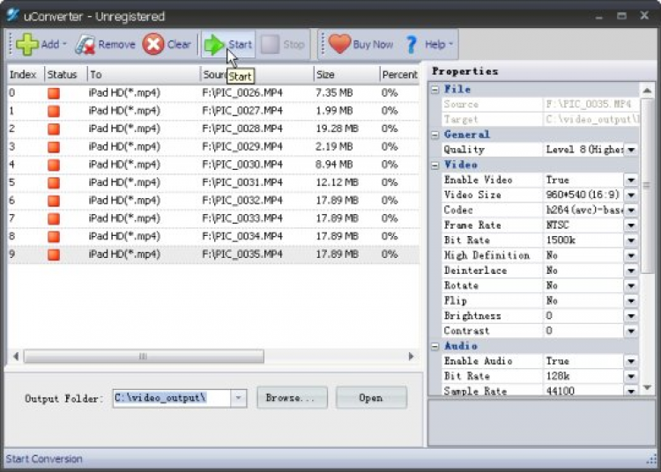
Task: Open the Deinterlace dropdown
Action: coord(631,270)
